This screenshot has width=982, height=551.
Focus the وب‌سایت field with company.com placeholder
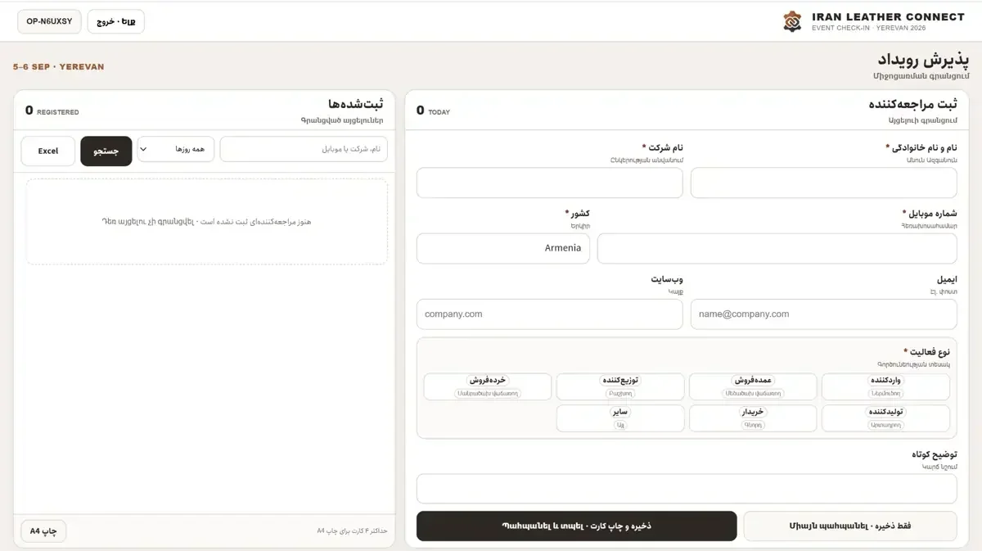click(x=549, y=314)
